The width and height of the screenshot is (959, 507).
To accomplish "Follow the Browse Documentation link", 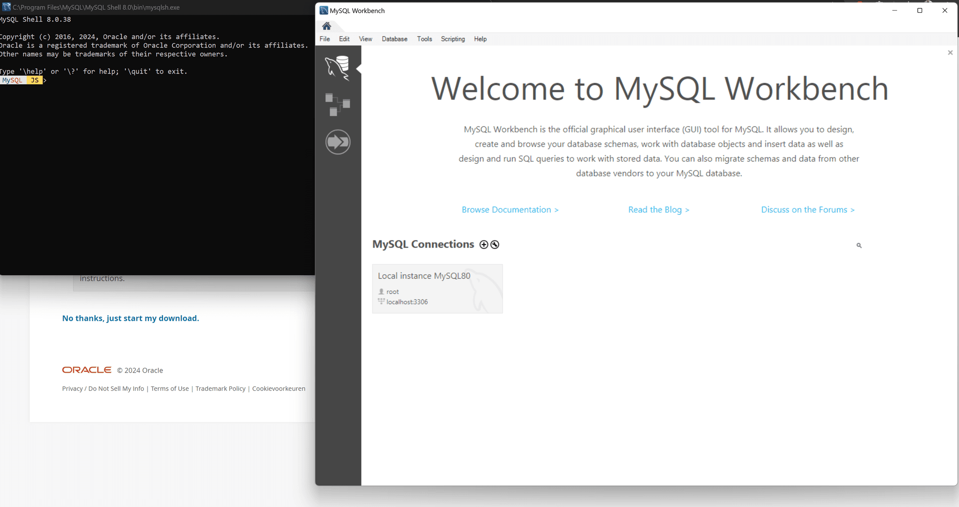I will 510,210.
